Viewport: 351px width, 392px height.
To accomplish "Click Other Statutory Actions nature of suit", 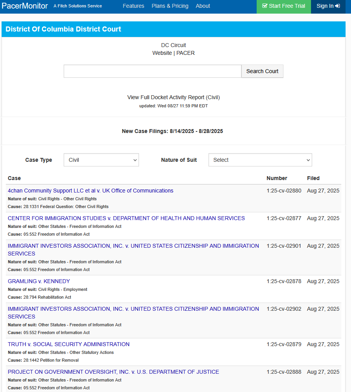I will pos(76,352).
